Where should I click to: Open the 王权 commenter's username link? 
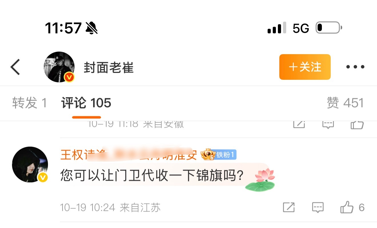tap(129, 155)
